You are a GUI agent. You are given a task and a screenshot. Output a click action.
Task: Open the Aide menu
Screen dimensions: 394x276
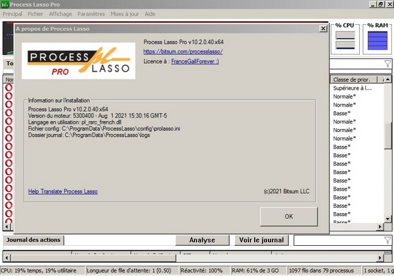pos(150,14)
